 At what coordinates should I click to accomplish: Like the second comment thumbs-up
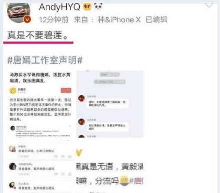70,174
